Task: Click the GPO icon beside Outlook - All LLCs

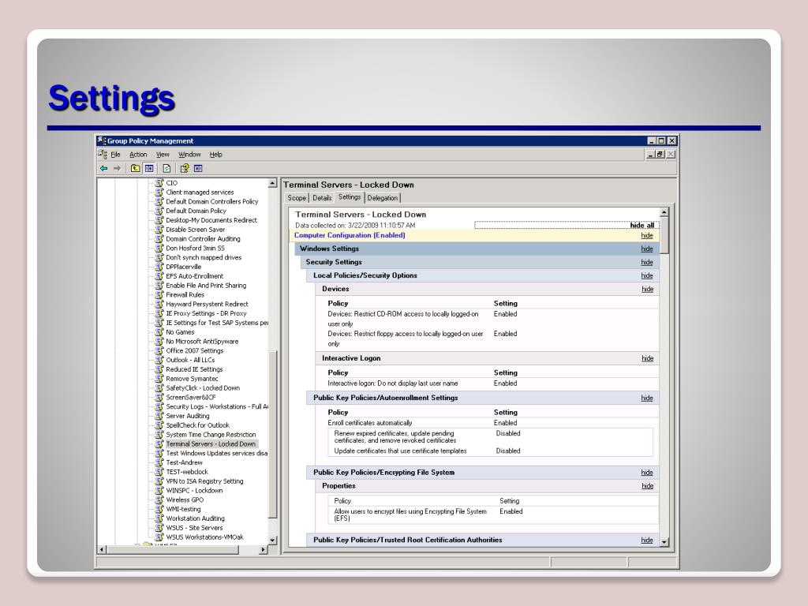Action: (159, 360)
